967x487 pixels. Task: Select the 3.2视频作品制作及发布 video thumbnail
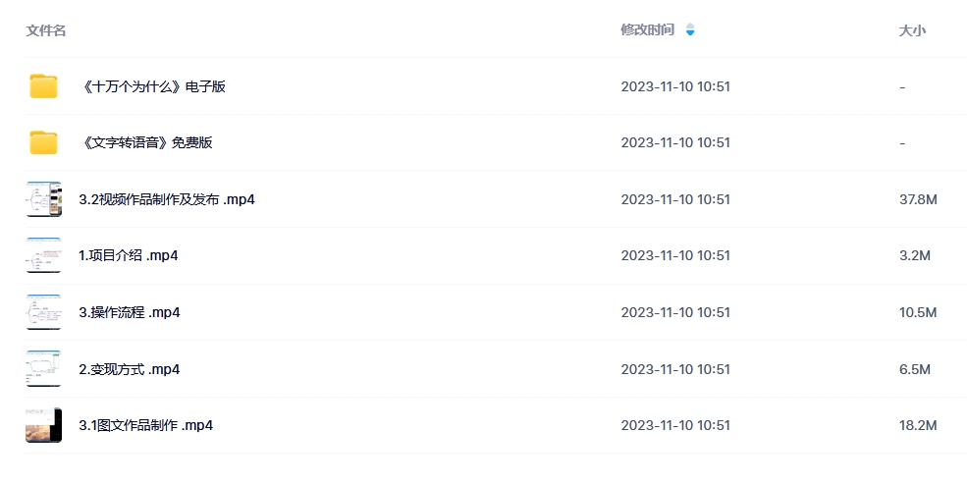[44, 199]
